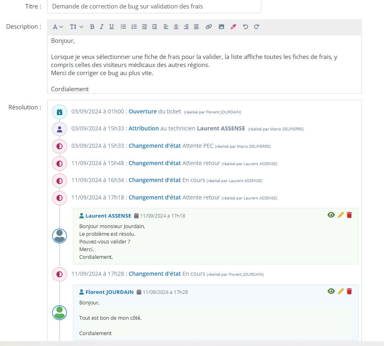Screen dimensions: 384x346
Task: Click the redo arrow in the toolbar
Action: (x=257, y=27)
